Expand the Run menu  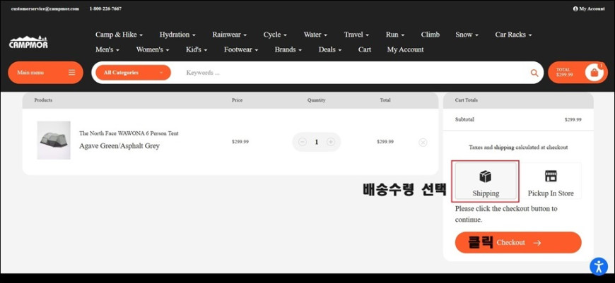pos(395,35)
